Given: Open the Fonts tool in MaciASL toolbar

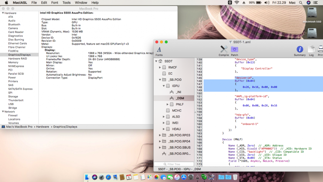Looking at the screenshot, I should (159, 51).
